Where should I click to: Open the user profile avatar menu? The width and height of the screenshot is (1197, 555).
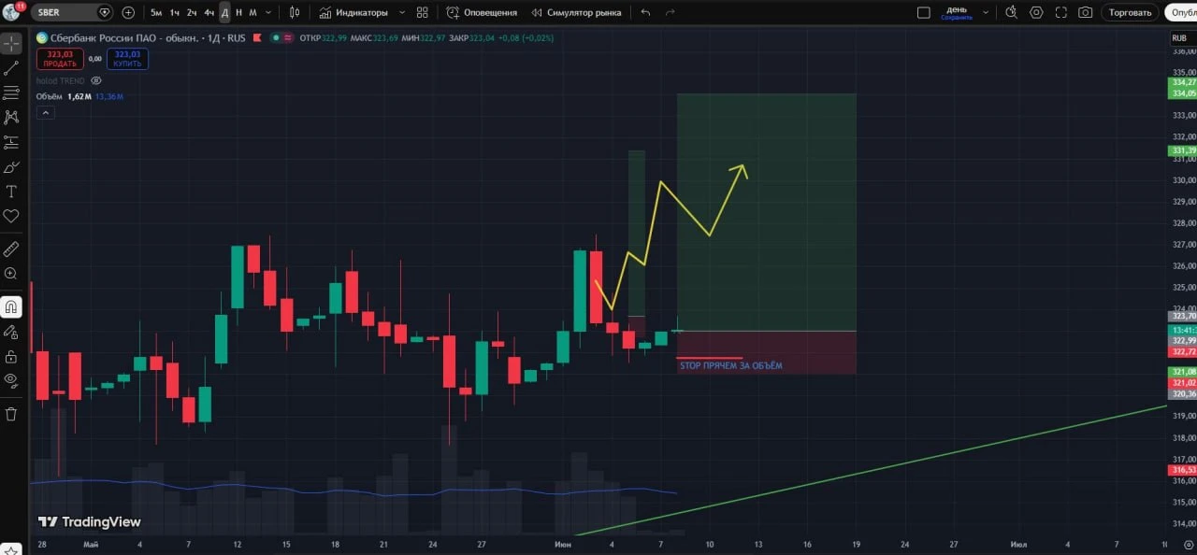pyautogui.click(x=12, y=12)
